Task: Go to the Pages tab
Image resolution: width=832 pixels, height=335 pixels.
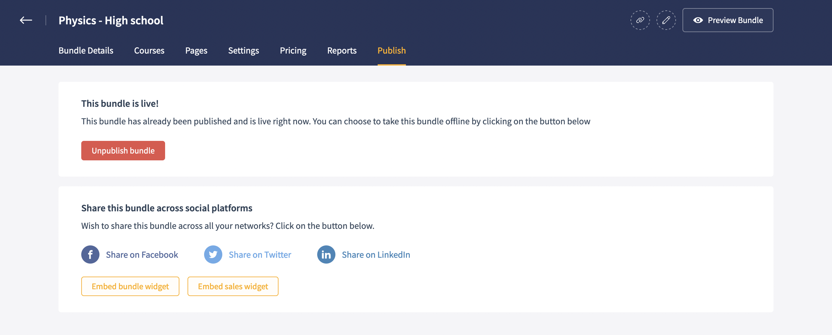Action: pyautogui.click(x=196, y=51)
